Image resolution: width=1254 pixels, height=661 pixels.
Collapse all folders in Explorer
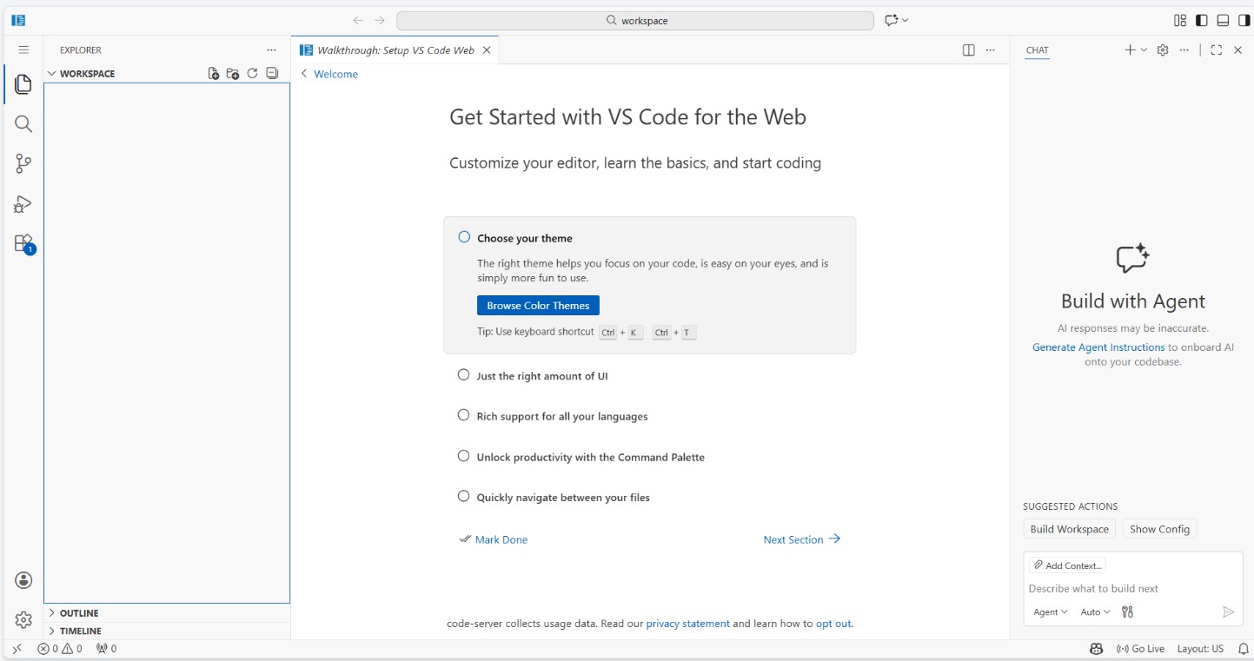coord(272,74)
